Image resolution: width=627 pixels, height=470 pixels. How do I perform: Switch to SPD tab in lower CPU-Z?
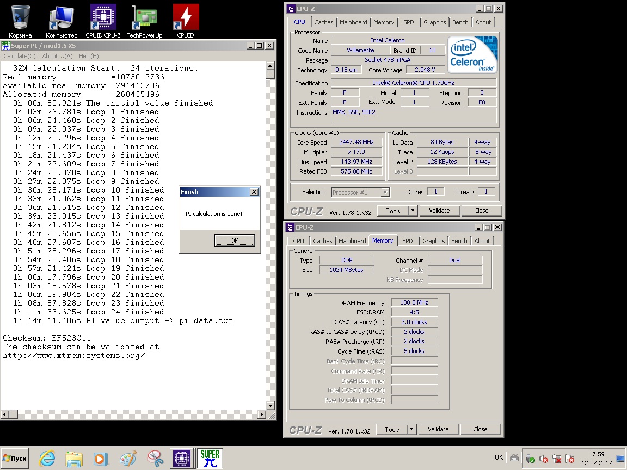[x=407, y=241]
